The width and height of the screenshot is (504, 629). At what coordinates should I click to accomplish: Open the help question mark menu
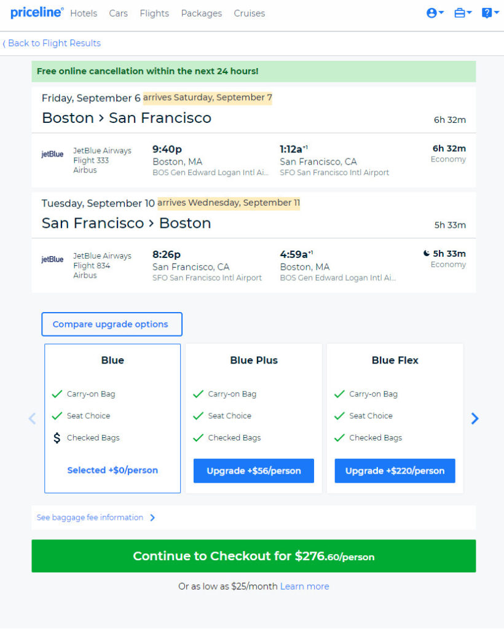490,14
